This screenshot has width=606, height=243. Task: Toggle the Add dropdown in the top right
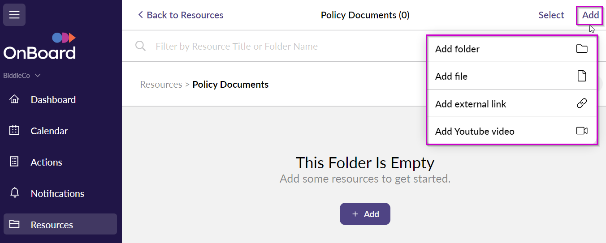[590, 15]
